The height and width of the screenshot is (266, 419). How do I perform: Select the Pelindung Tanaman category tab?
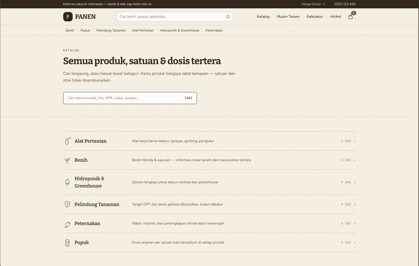(111, 31)
